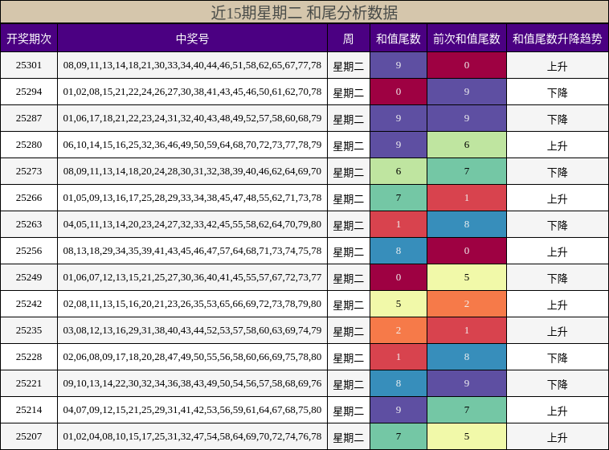Click 和值尾数 cell 1 in row 25228

point(399,357)
